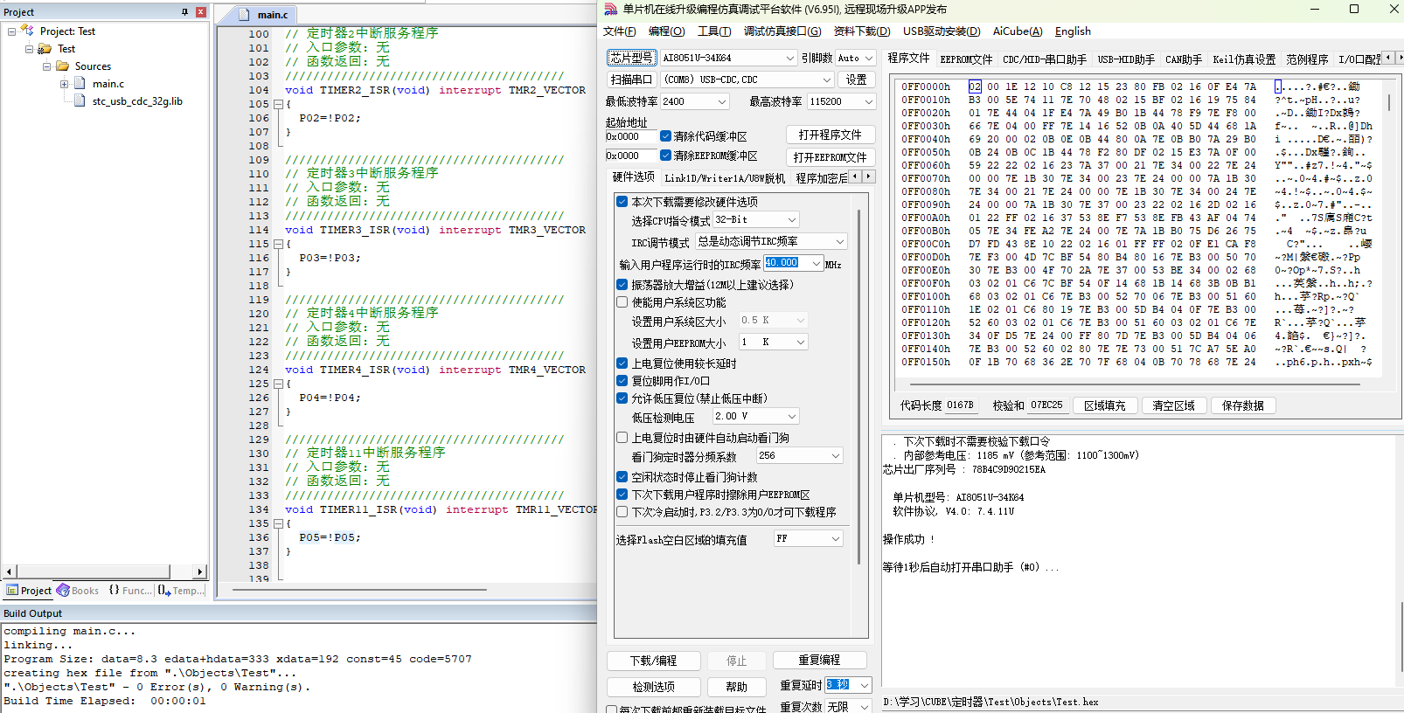
Task: Click the 下载/编程 button
Action: (653, 661)
